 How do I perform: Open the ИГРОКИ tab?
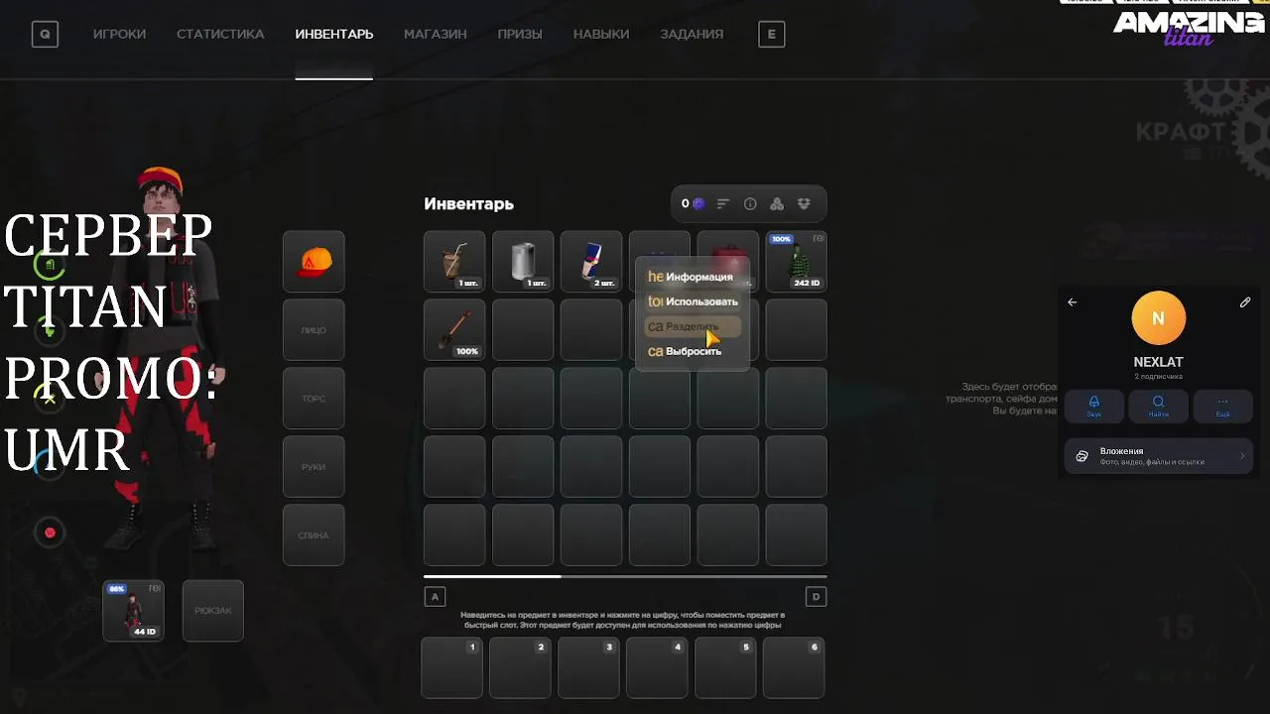tap(119, 34)
